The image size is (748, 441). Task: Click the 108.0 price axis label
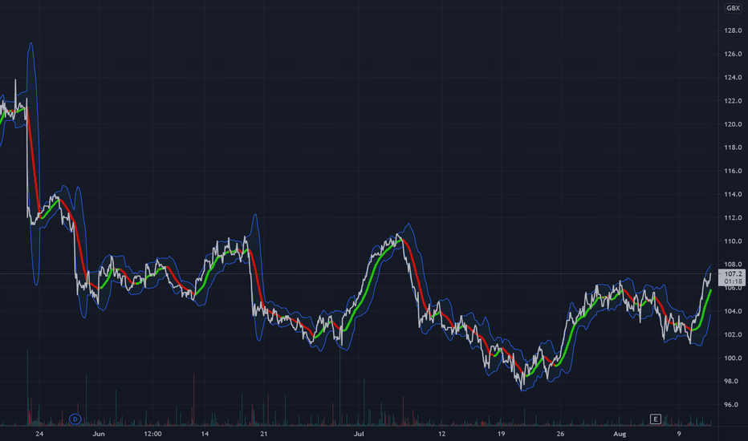(733, 264)
